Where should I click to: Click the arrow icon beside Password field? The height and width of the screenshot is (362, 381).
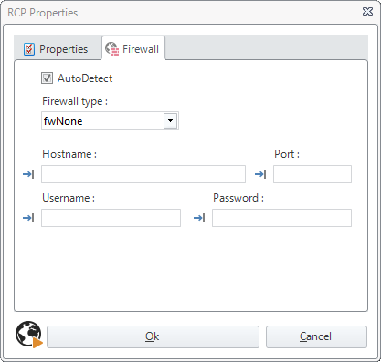[x=199, y=218]
